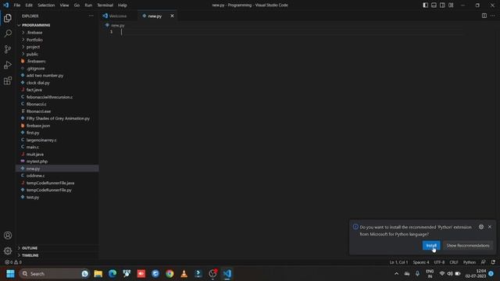
Task: Change CRLF end of line sequence
Action: tap(454, 262)
